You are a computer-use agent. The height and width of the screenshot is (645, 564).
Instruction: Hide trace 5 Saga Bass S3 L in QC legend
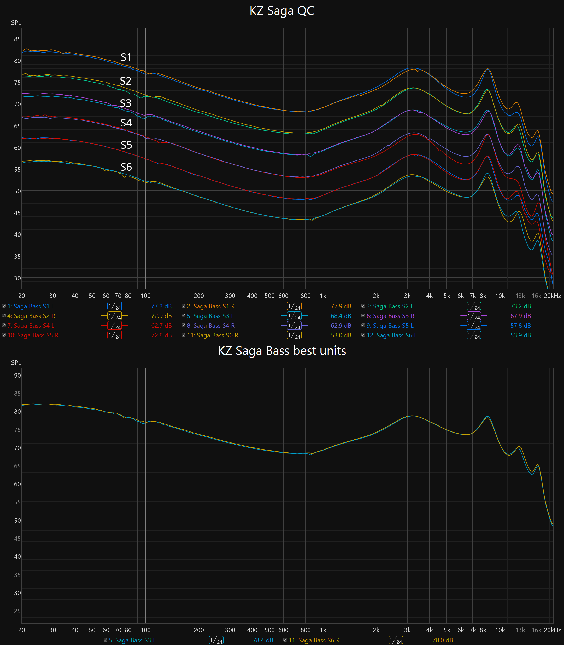point(184,315)
